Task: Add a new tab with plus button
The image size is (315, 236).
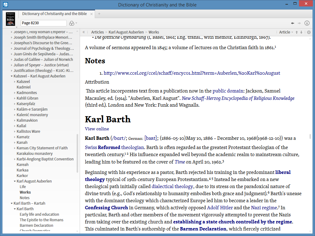Action: pyautogui.click(x=99, y=14)
